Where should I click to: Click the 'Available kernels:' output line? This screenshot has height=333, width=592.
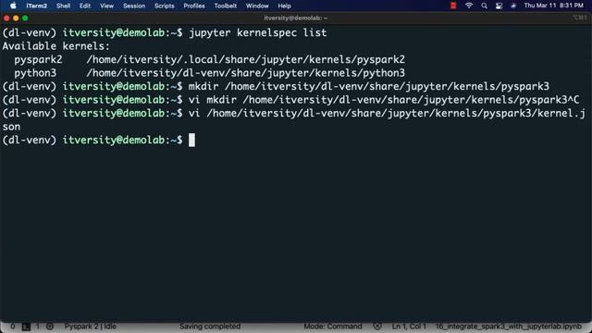55,46
